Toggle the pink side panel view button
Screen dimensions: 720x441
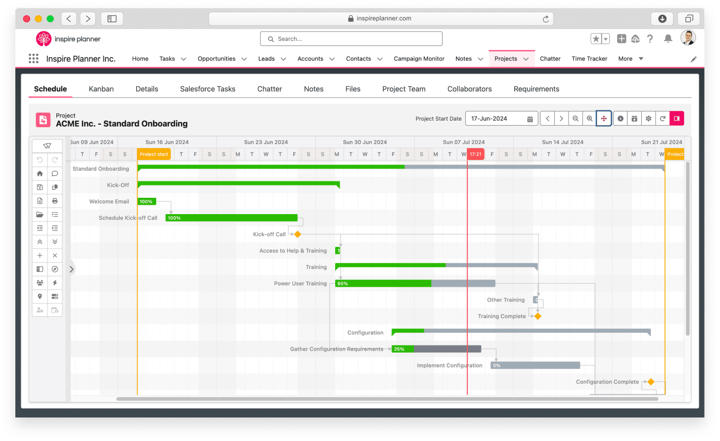coord(677,118)
